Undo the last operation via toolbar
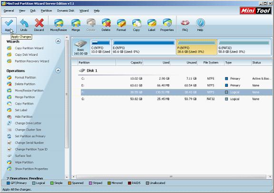This screenshot has width=274, height=193. click(24, 25)
